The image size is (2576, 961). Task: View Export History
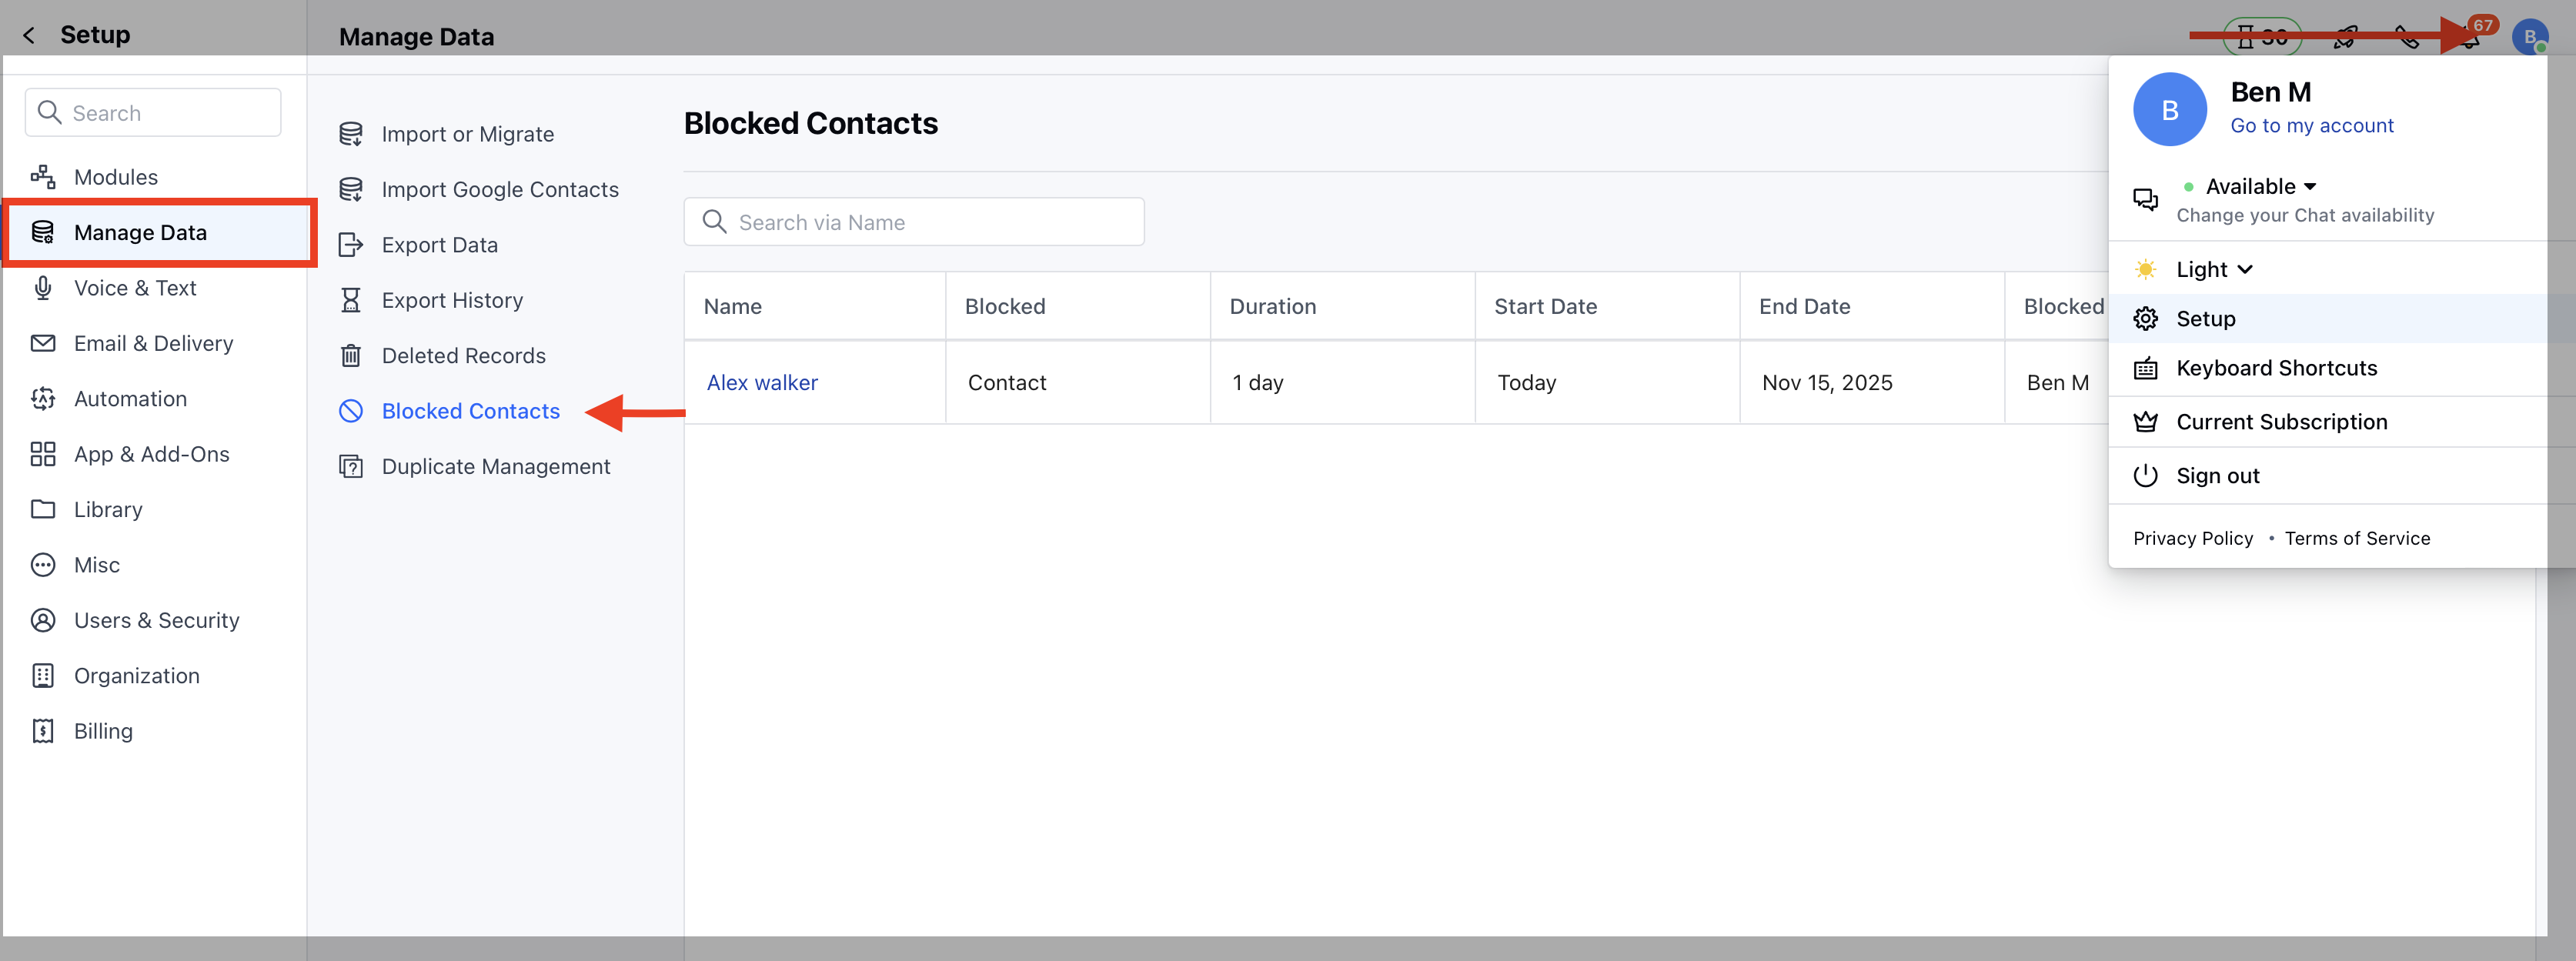point(452,300)
